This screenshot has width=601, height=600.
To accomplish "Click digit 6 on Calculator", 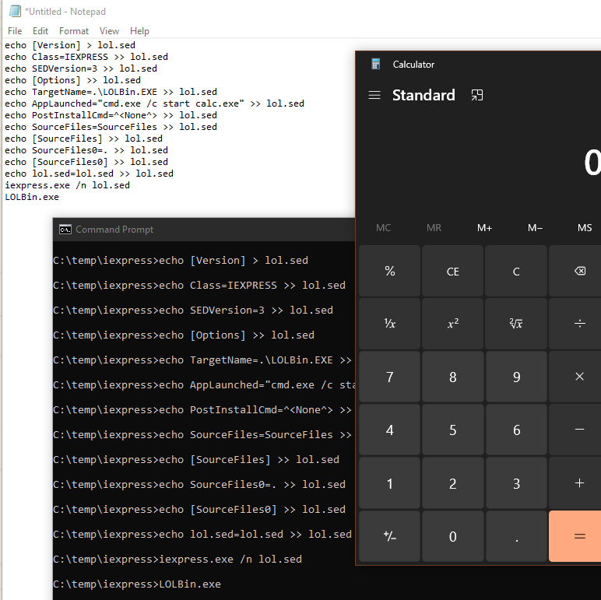I will click(516, 430).
